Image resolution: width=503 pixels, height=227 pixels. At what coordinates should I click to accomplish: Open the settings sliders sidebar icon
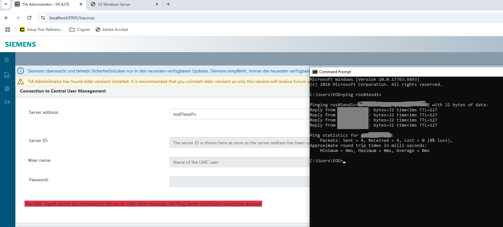click(7, 89)
